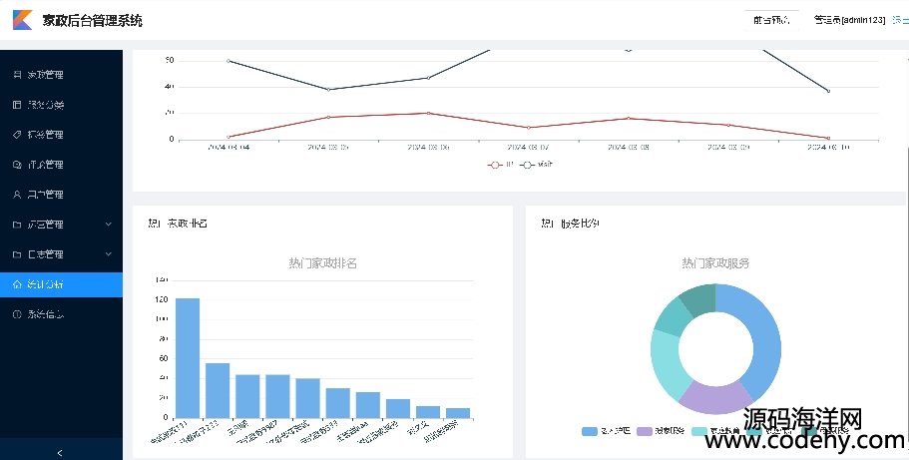Image resolution: width=909 pixels, height=460 pixels.
Task: Open the highlighted blue sidebar menu item
Action: (61, 284)
